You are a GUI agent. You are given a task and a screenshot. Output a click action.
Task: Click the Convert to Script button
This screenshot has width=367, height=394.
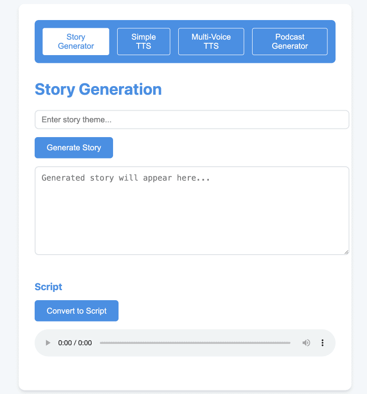click(77, 311)
